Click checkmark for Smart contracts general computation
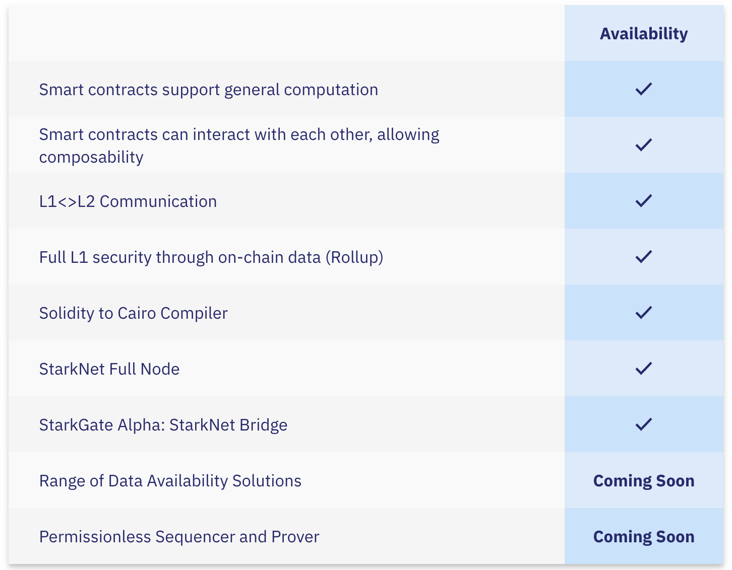The width and height of the screenshot is (732, 570). pos(644,89)
